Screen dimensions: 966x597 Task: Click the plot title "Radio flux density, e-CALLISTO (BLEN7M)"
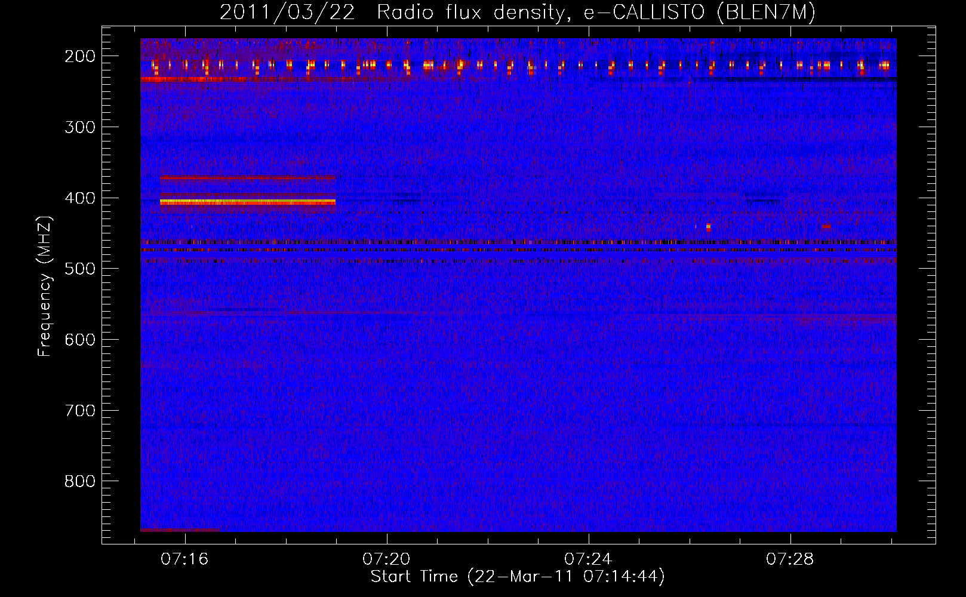(x=596, y=13)
